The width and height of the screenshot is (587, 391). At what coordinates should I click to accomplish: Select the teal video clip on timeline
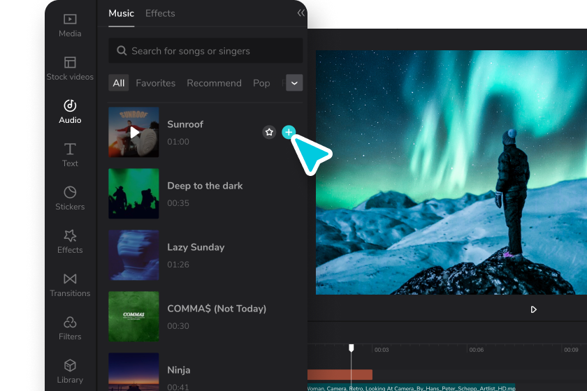(x=412, y=388)
